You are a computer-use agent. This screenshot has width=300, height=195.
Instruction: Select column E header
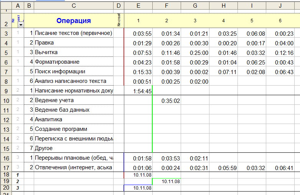coord(138,6)
